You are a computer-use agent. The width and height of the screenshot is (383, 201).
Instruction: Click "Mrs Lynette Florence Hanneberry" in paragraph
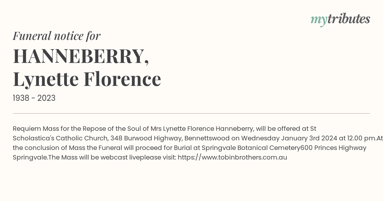[203, 129]
